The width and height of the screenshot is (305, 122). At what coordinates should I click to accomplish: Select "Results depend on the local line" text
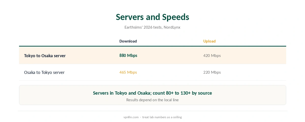[x=152, y=100]
